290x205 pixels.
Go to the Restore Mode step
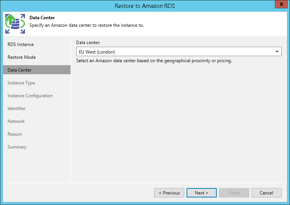coord(22,57)
